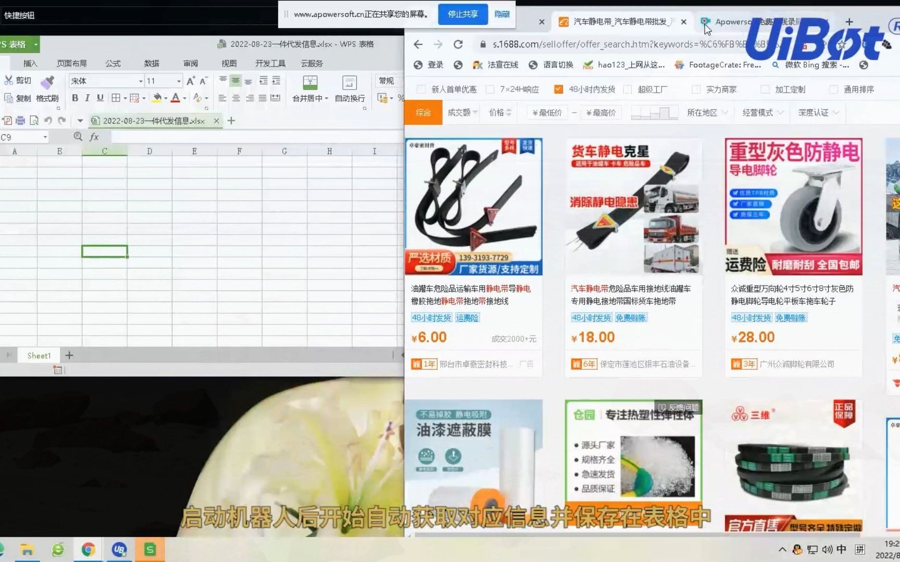
Task: Expand the 经营模式 filter dropdown
Action: click(763, 112)
